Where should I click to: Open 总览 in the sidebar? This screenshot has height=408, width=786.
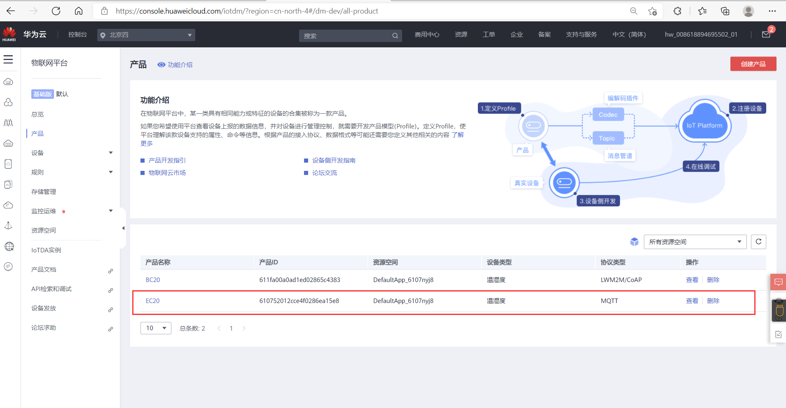pos(37,114)
